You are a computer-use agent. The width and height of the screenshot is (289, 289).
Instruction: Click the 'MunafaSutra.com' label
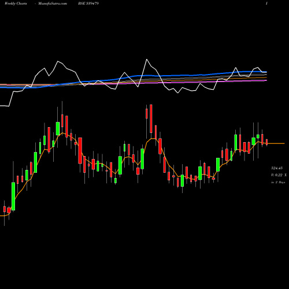pos(53,3)
